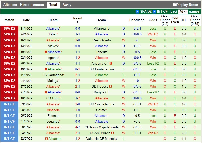Click the Albacete - Historic scores title

click(x=23, y=5)
